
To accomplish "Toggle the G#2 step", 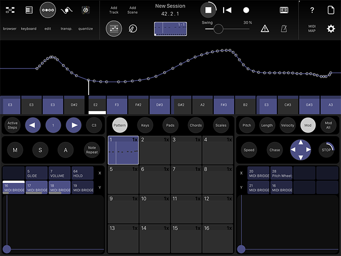I will [x=181, y=105].
